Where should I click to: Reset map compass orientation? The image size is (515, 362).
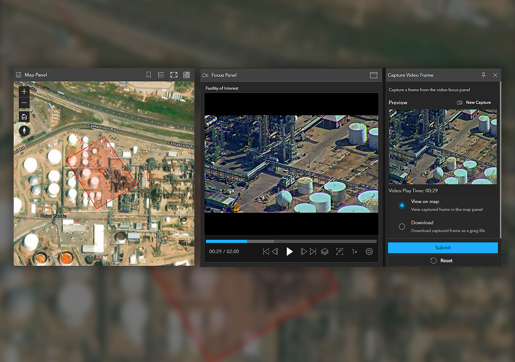pos(24,130)
